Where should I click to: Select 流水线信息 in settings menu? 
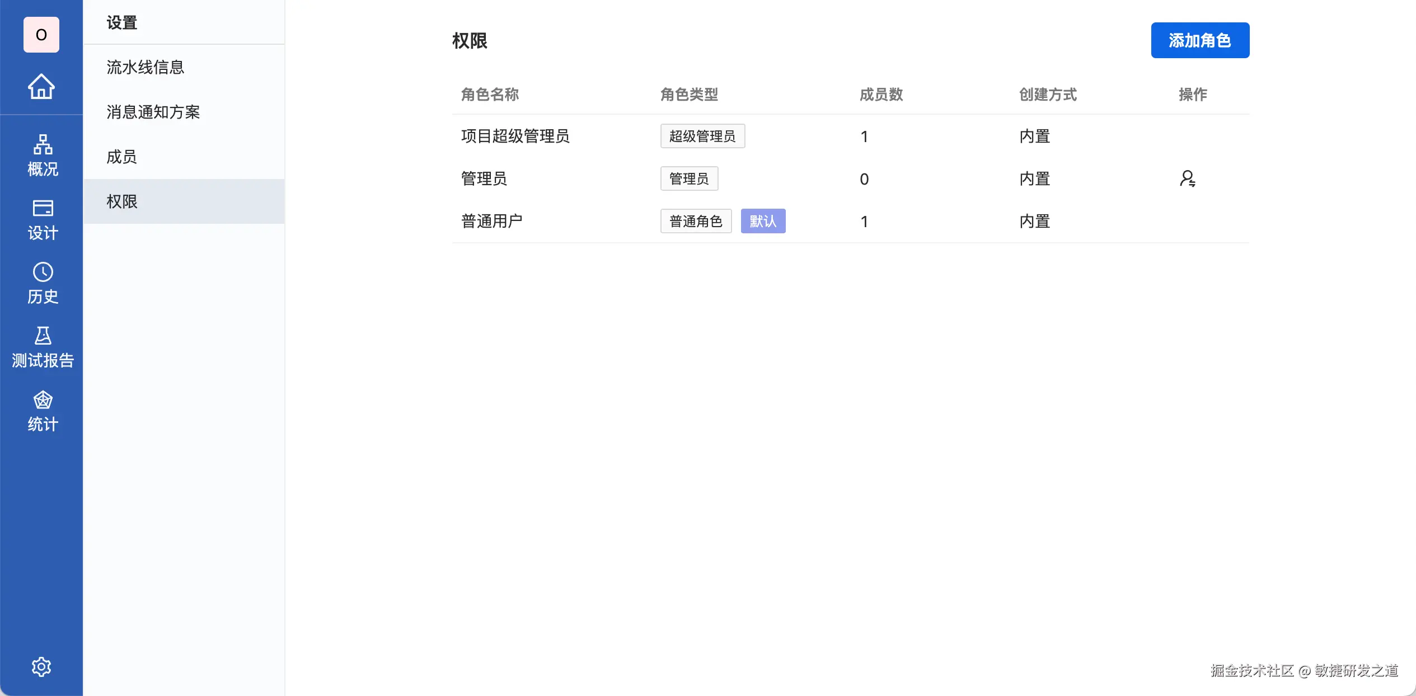coord(146,67)
